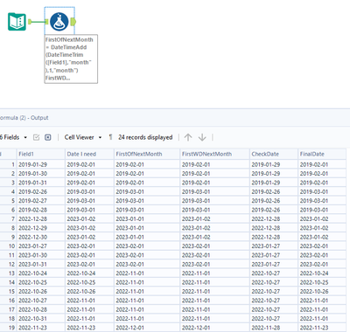Click FinalDate cell in row 14
This screenshot has width=350, height=332.
point(322,282)
